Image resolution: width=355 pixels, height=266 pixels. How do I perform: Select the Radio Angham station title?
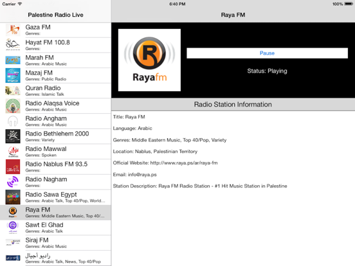pos(46,118)
